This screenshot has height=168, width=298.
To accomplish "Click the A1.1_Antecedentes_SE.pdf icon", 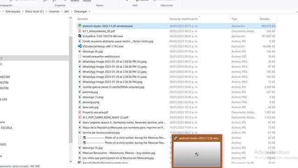I will tap(80, 31).
